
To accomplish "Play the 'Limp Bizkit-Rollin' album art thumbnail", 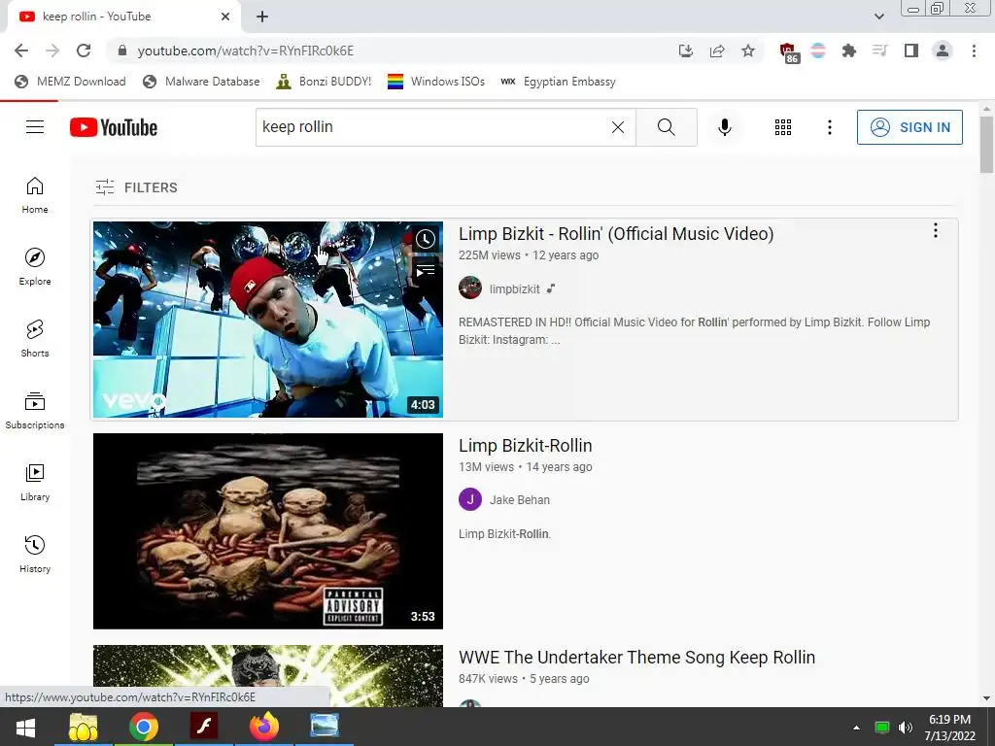I will [x=268, y=531].
